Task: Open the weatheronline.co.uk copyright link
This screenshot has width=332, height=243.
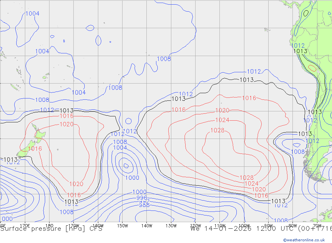Action: pos(304,240)
